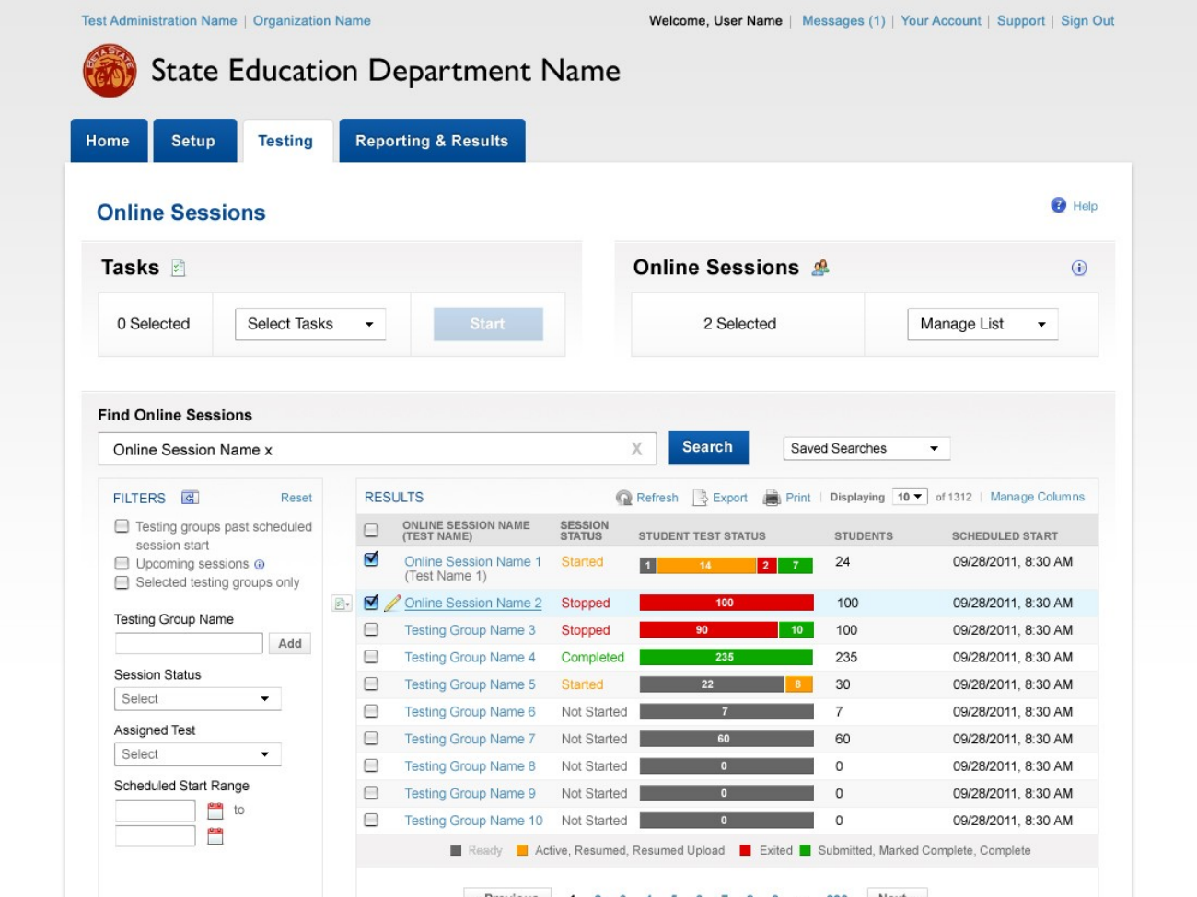Click the Add testing group button
This screenshot has height=897, width=1197.
coord(290,643)
